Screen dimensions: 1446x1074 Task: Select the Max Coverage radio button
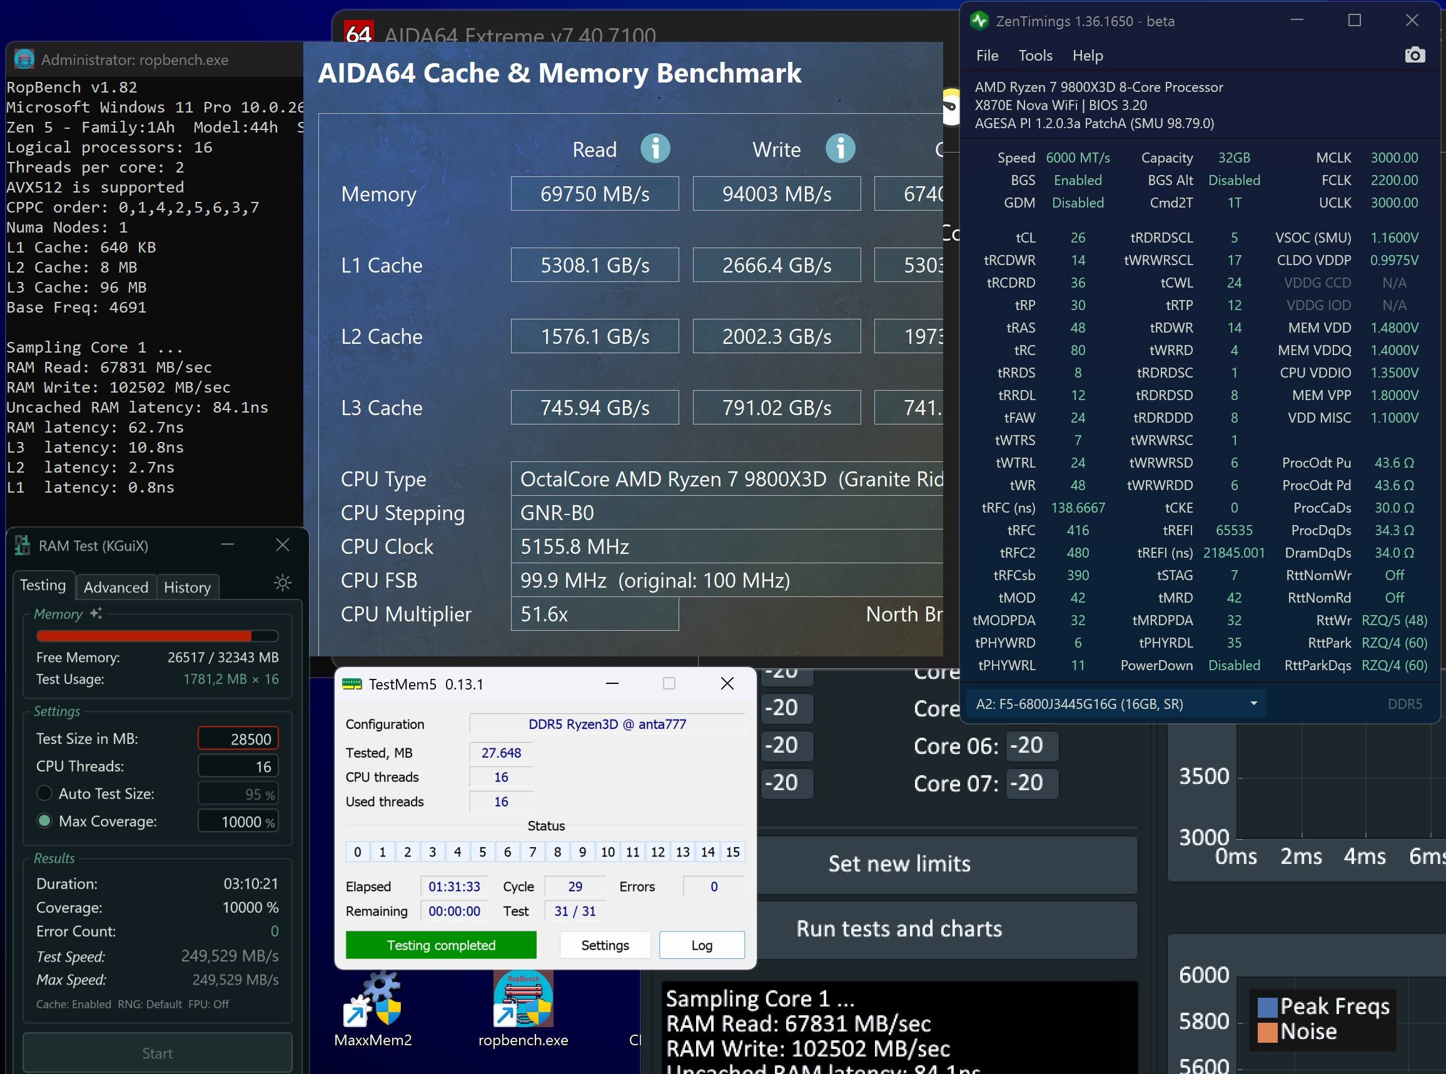(44, 820)
